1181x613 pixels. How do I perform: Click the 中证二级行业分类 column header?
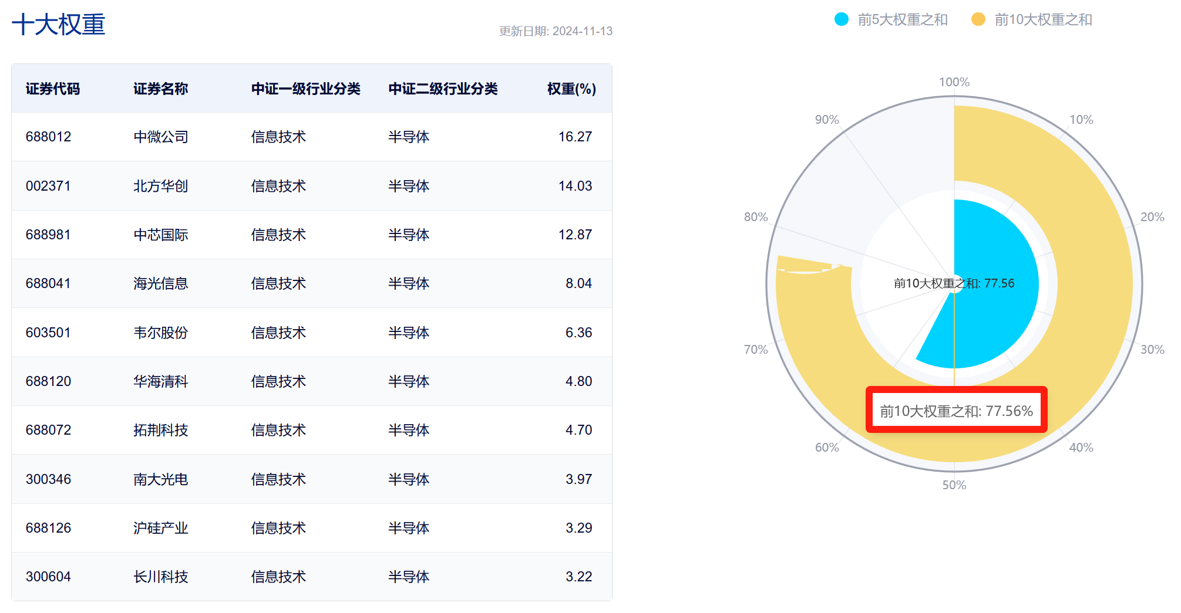(443, 89)
